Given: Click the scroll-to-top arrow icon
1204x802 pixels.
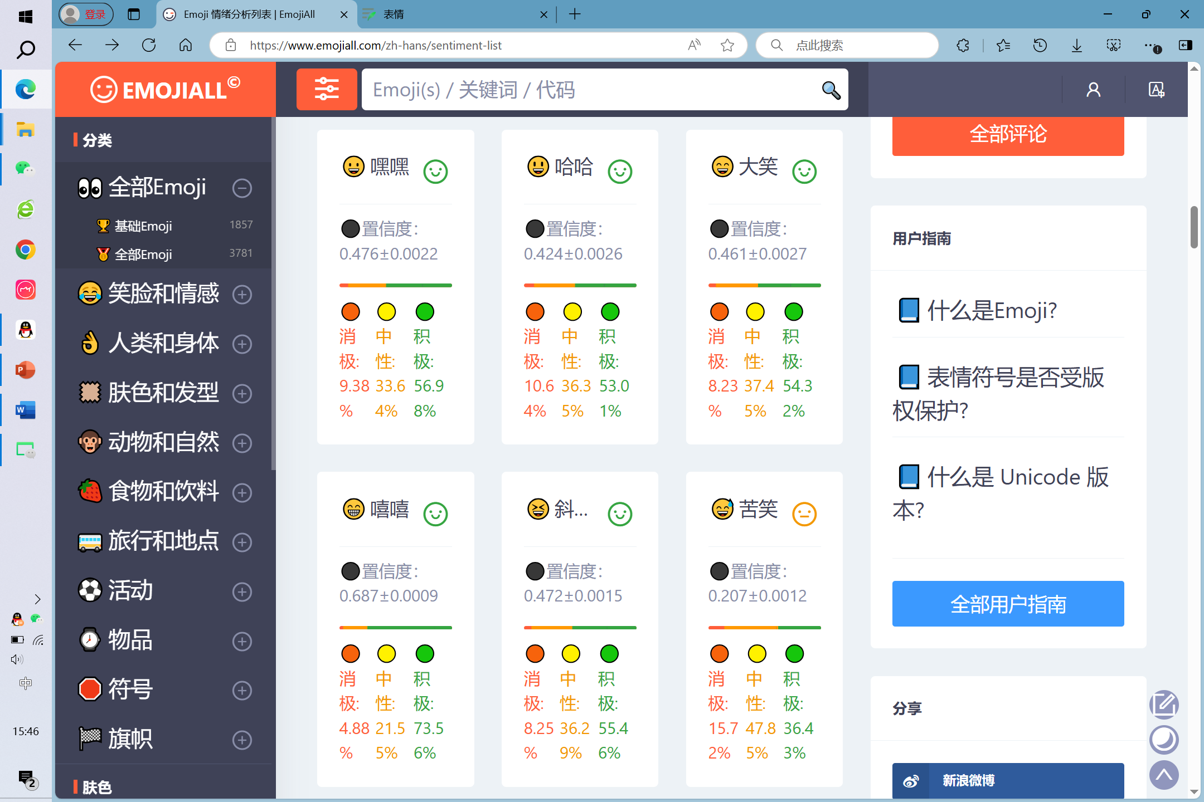Looking at the screenshot, I should click(1164, 775).
